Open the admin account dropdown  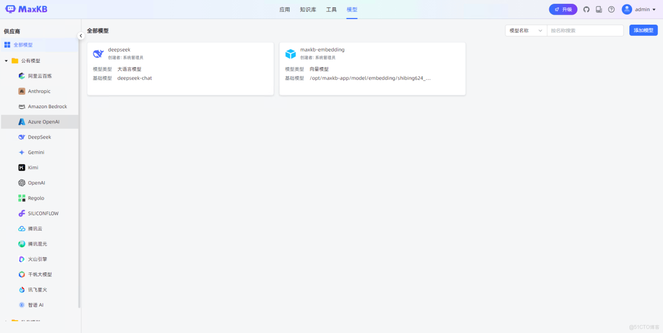click(x=639, y=9)
